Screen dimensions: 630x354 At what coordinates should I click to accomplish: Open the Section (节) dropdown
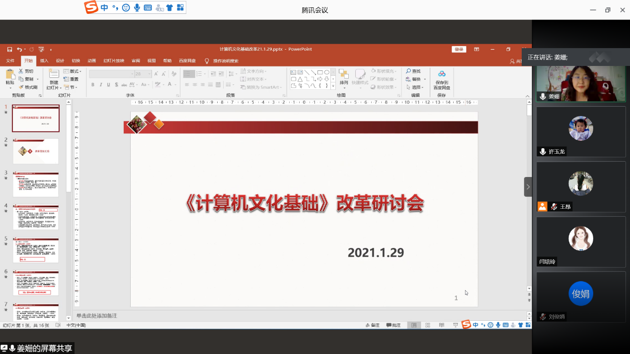tap(71, 87)
